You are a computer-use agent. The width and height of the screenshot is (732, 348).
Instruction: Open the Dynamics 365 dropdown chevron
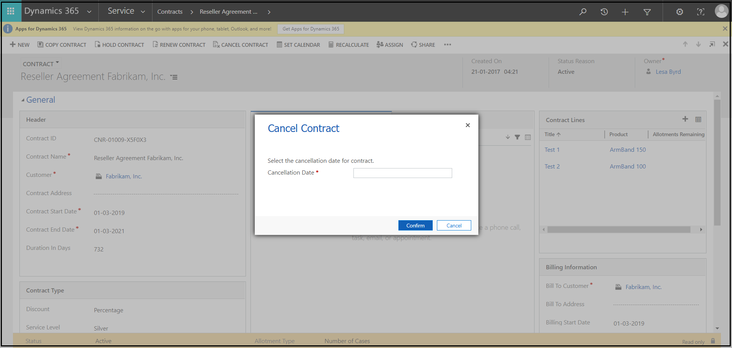pyautogui.click(x=89, y=12)
